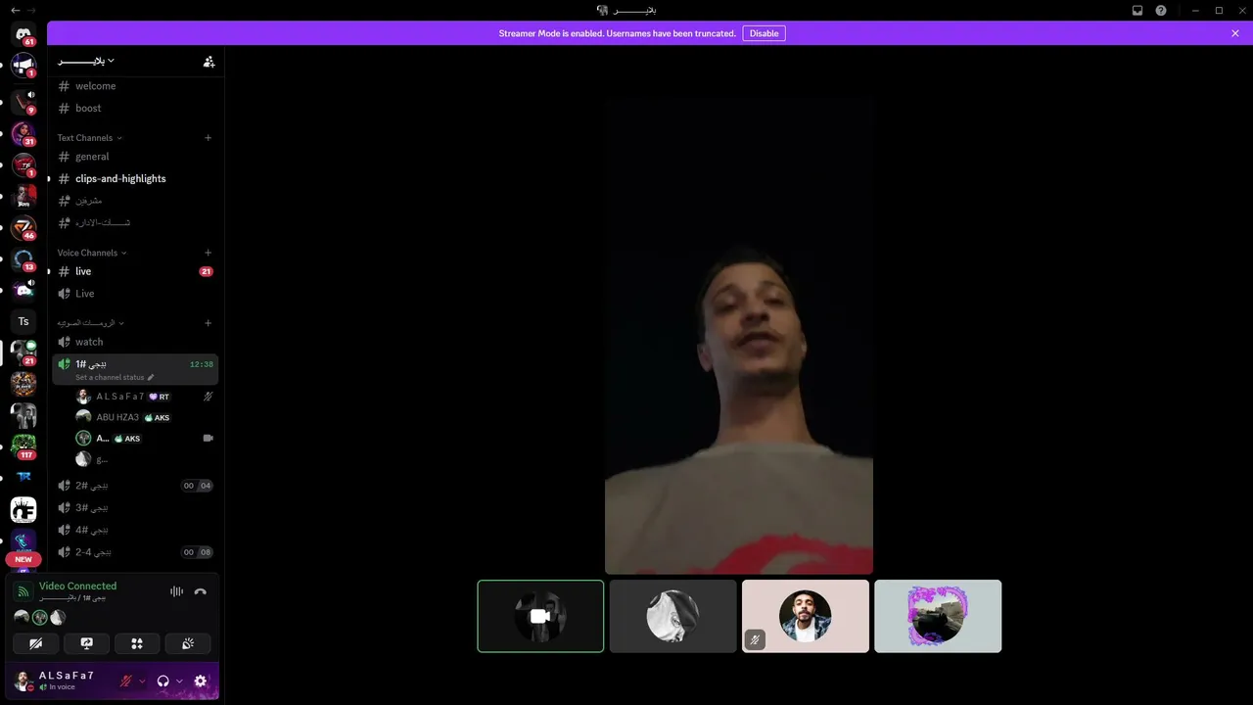
Task: Open the white nF crown server icon
Action: click(23, 509)
